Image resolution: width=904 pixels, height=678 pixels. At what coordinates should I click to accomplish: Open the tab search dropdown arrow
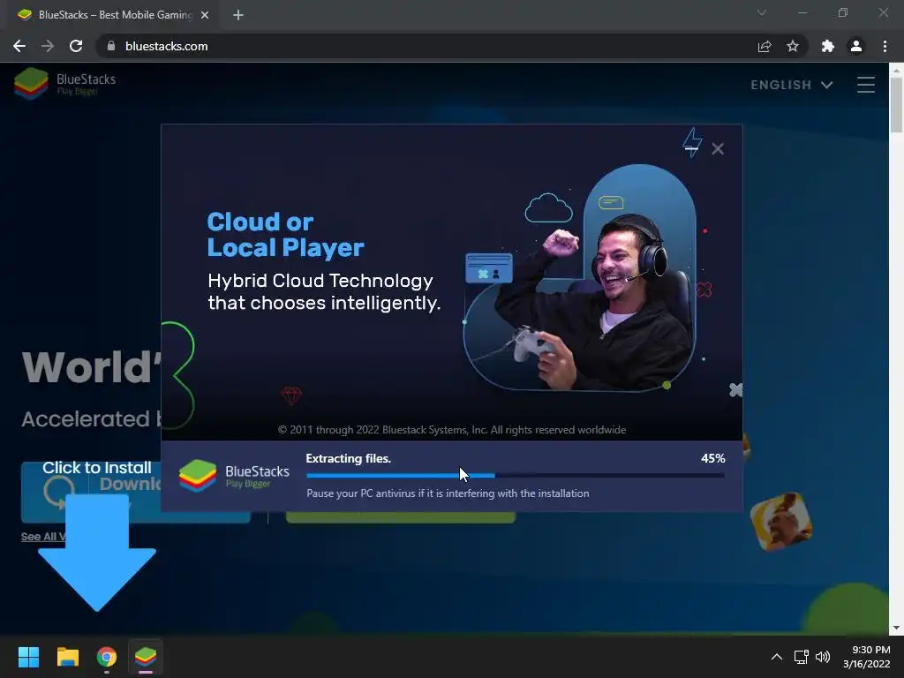(x=762, y=12)
